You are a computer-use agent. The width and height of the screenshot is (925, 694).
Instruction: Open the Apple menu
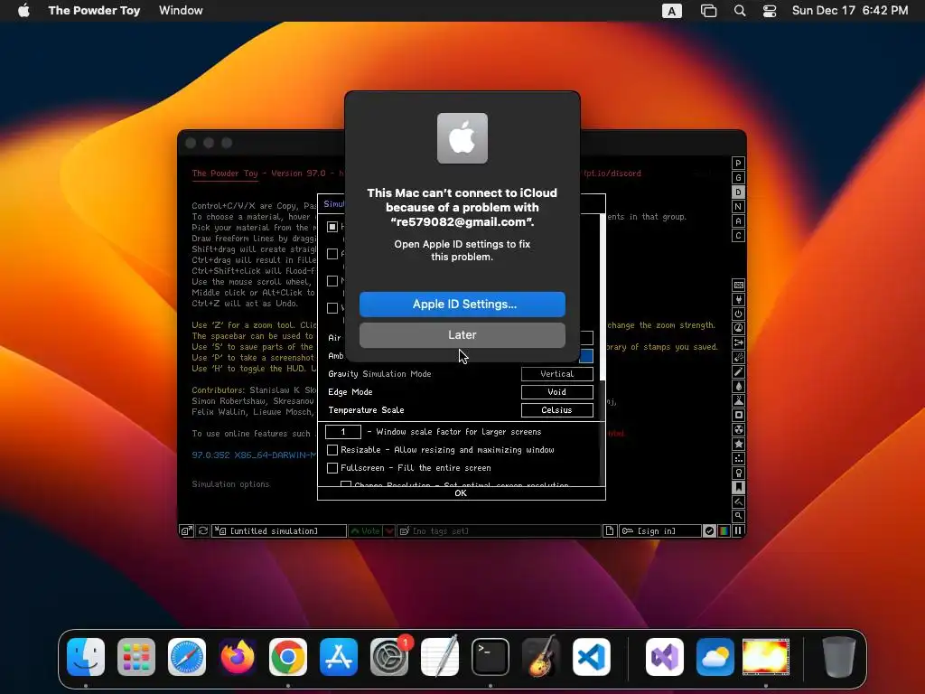coord(23,11)
